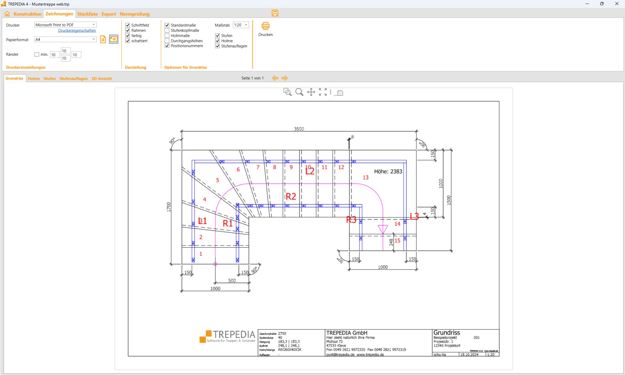Switch to the Stückliste tab
625x375 pixels.
87,14
